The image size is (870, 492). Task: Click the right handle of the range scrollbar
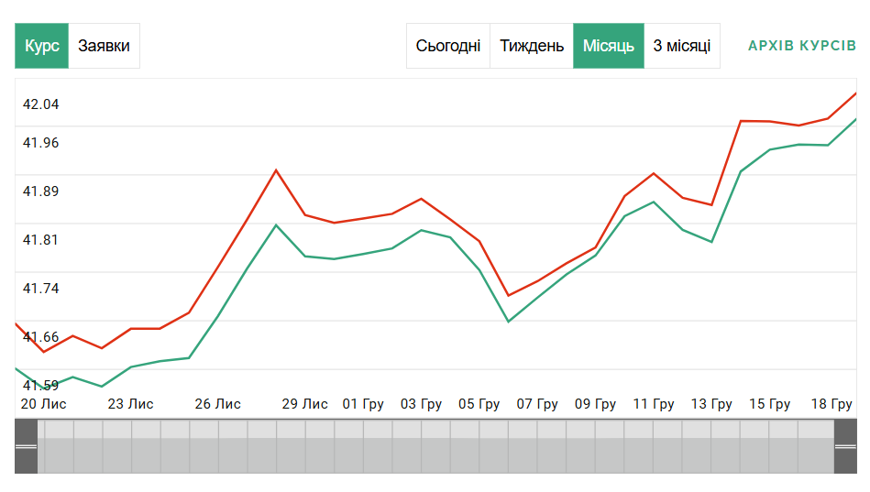click(845, 446)
